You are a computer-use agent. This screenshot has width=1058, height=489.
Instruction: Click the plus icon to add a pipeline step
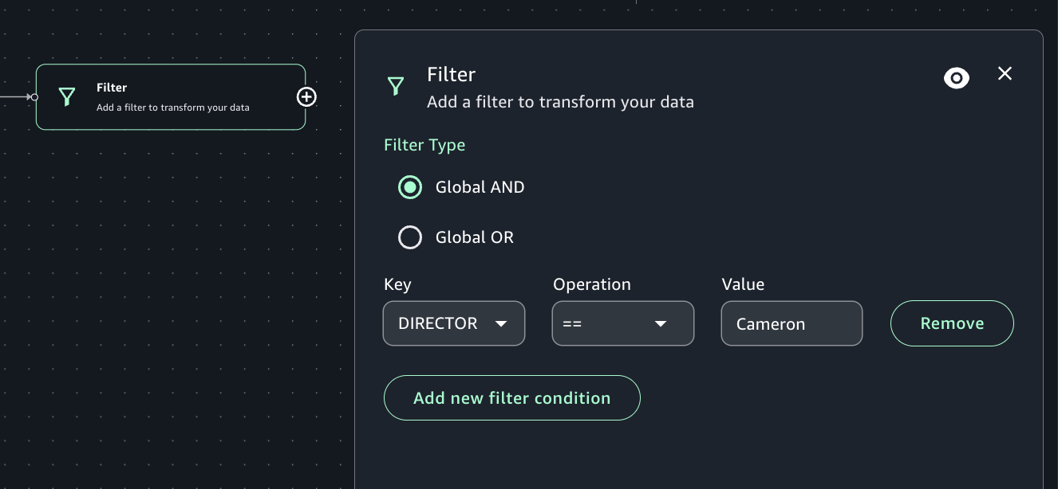pos(306,96)
